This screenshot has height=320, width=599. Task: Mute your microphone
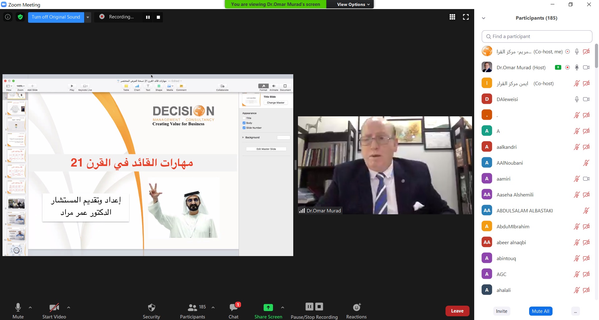[18, 311]
